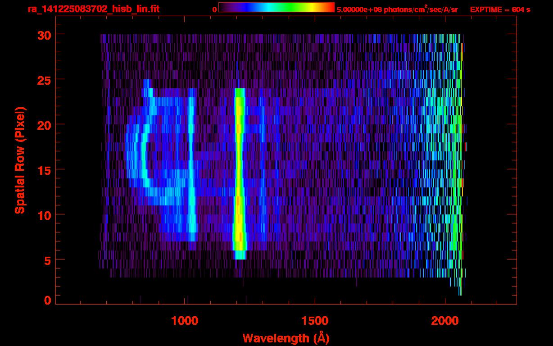Click the y-axis tick label 20
Image resolution: width=553 pixels, height=346 pixels.
(44, 125)
